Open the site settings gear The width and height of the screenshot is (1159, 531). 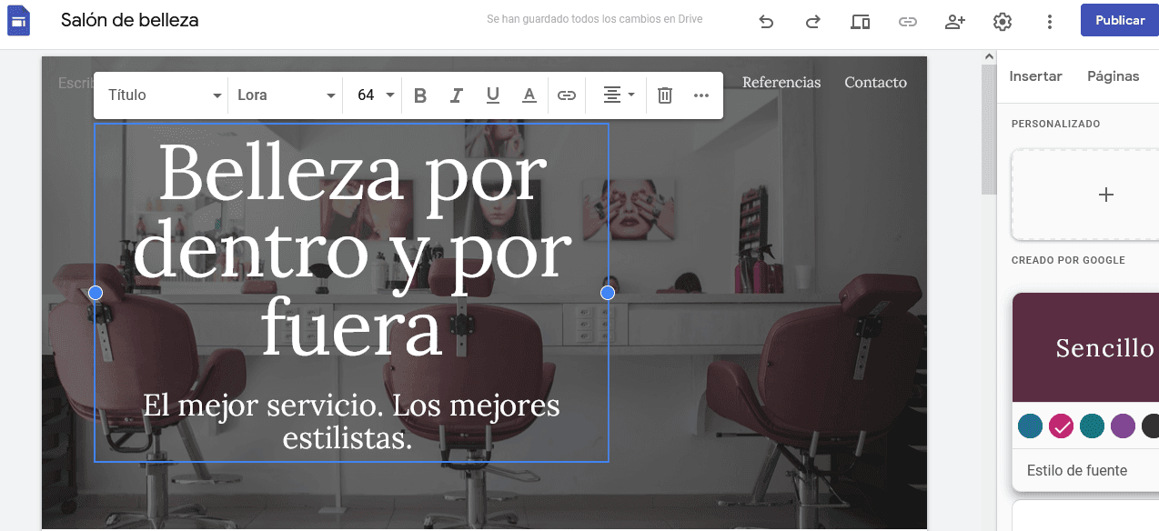[1002, 21]
